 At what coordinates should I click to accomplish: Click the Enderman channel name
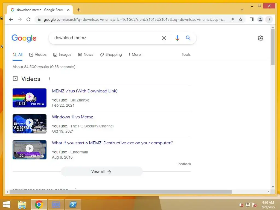[79, 152]
